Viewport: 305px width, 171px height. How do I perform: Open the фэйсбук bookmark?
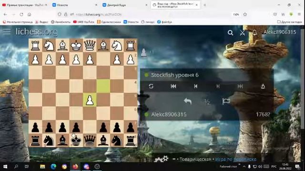164,22
